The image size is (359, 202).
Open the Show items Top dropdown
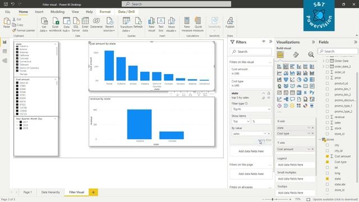(241, 121)
